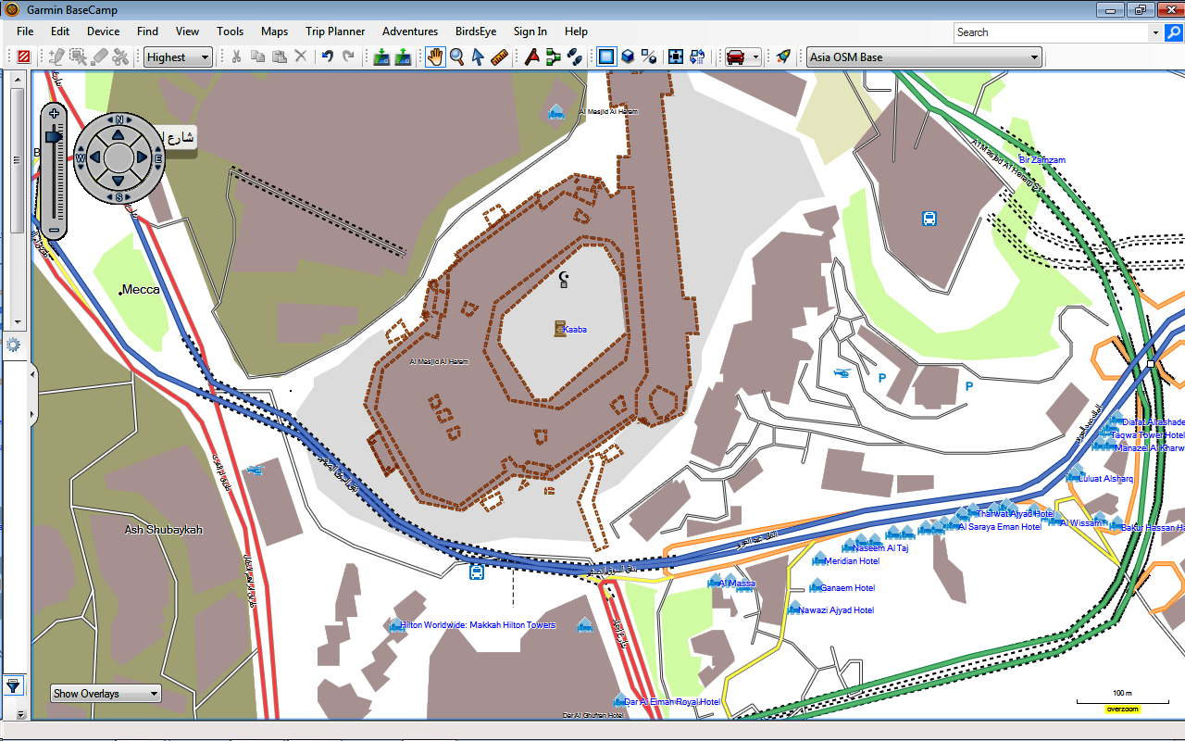The height and width of the screenshot is (741, 1185).
Task: Switch to 2D map view
Action: [x=606, y=57]
